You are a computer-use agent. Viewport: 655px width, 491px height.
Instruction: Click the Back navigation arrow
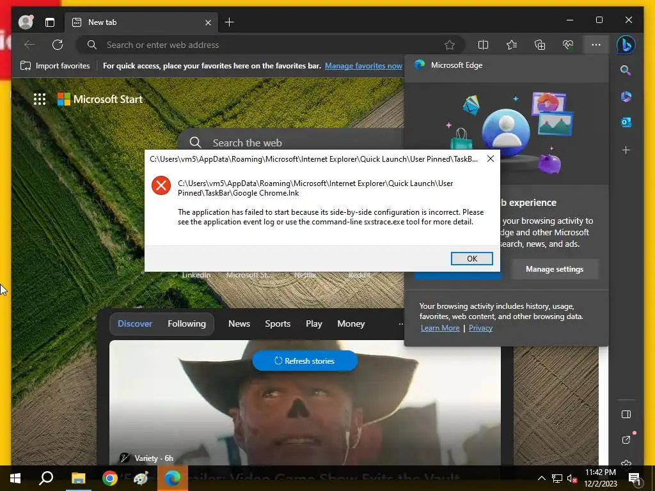[x=29, y=45]
